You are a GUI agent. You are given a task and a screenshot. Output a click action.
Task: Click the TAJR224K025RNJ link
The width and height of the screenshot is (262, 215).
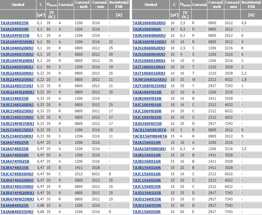point(17,80)
